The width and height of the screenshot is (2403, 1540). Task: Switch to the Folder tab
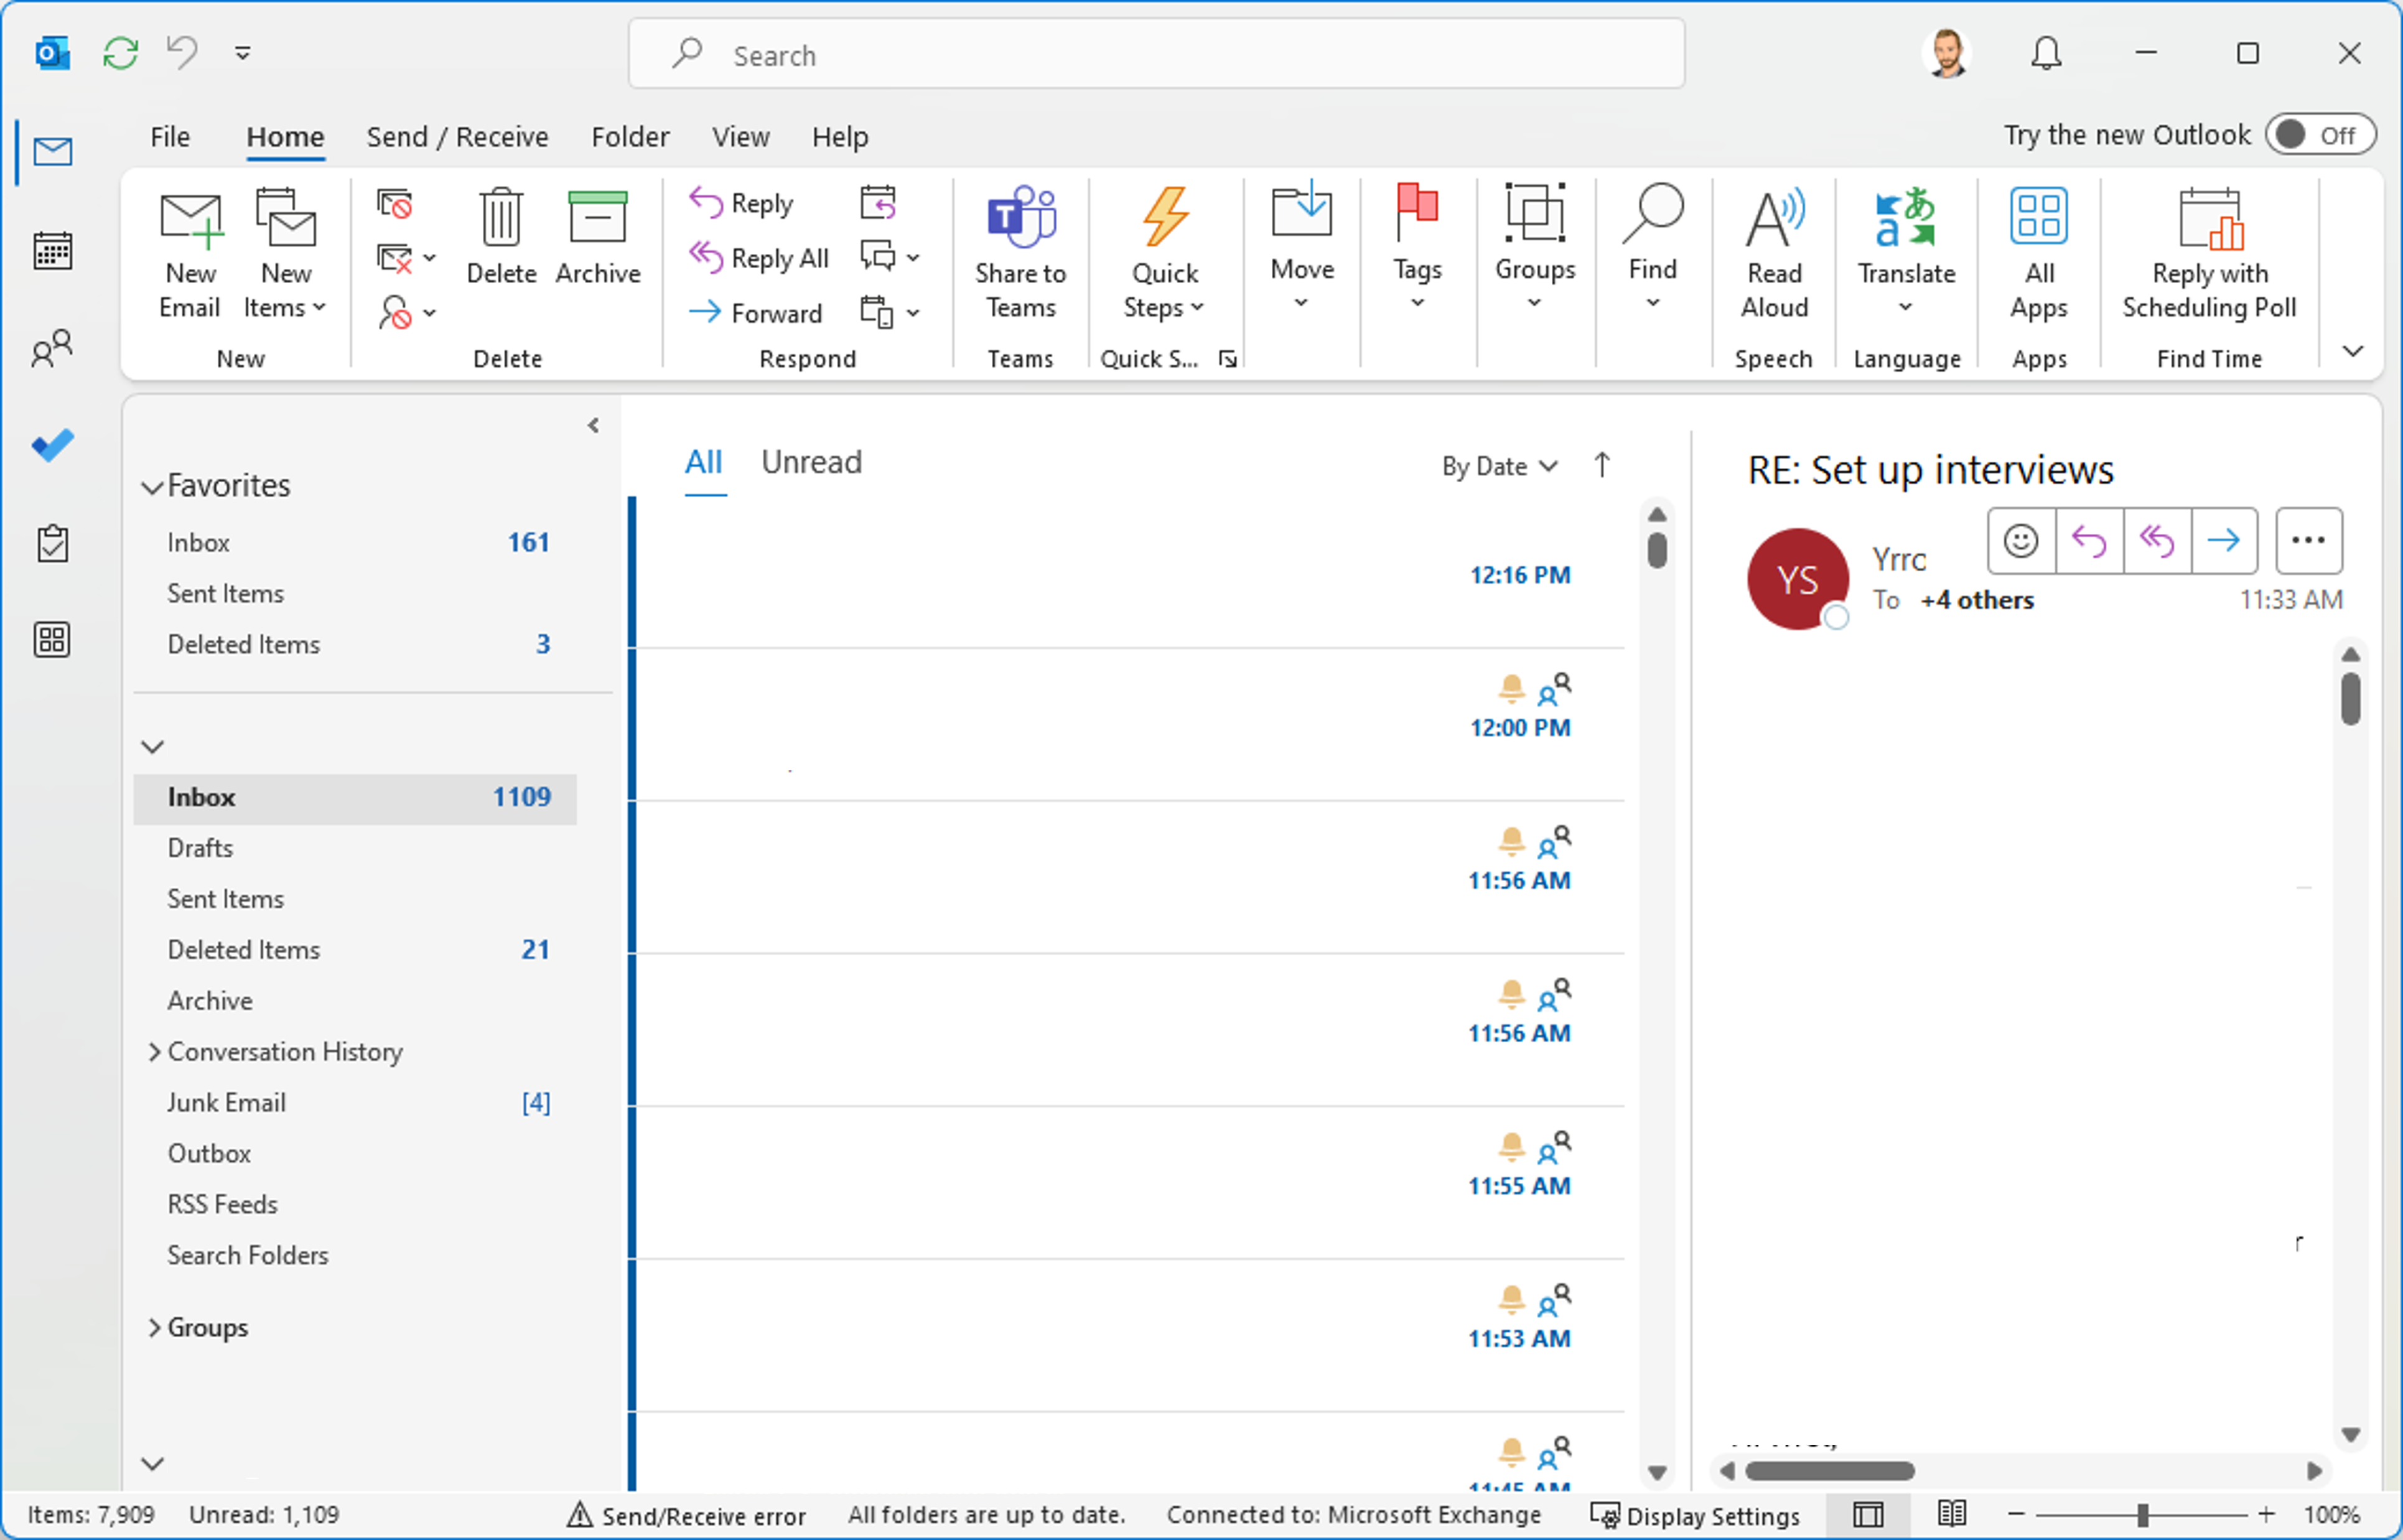click(x=630, y=136)
